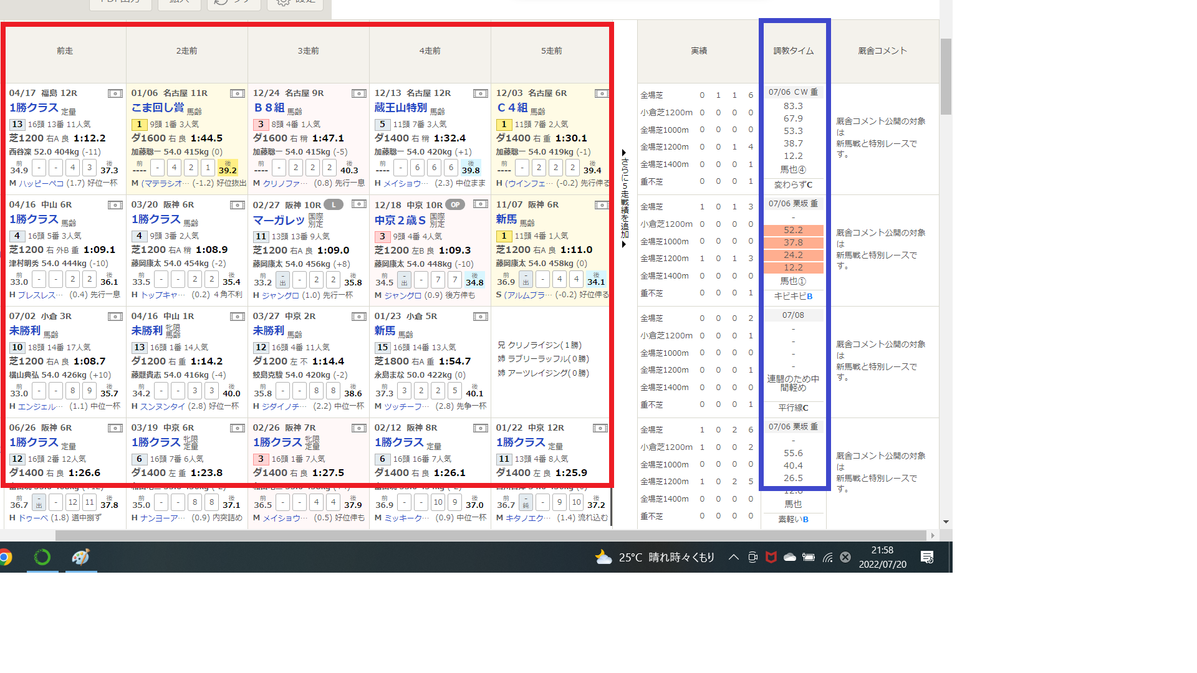The image size is (1197, 673).
Task: Open horse link プレスレス
Action: [x=40, y=295]
